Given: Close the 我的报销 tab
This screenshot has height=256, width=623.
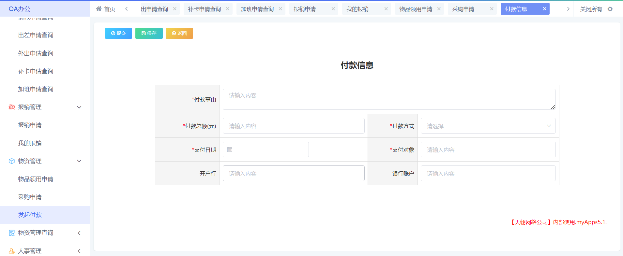Looking at the screenshot, I should [x=386, y=9].
